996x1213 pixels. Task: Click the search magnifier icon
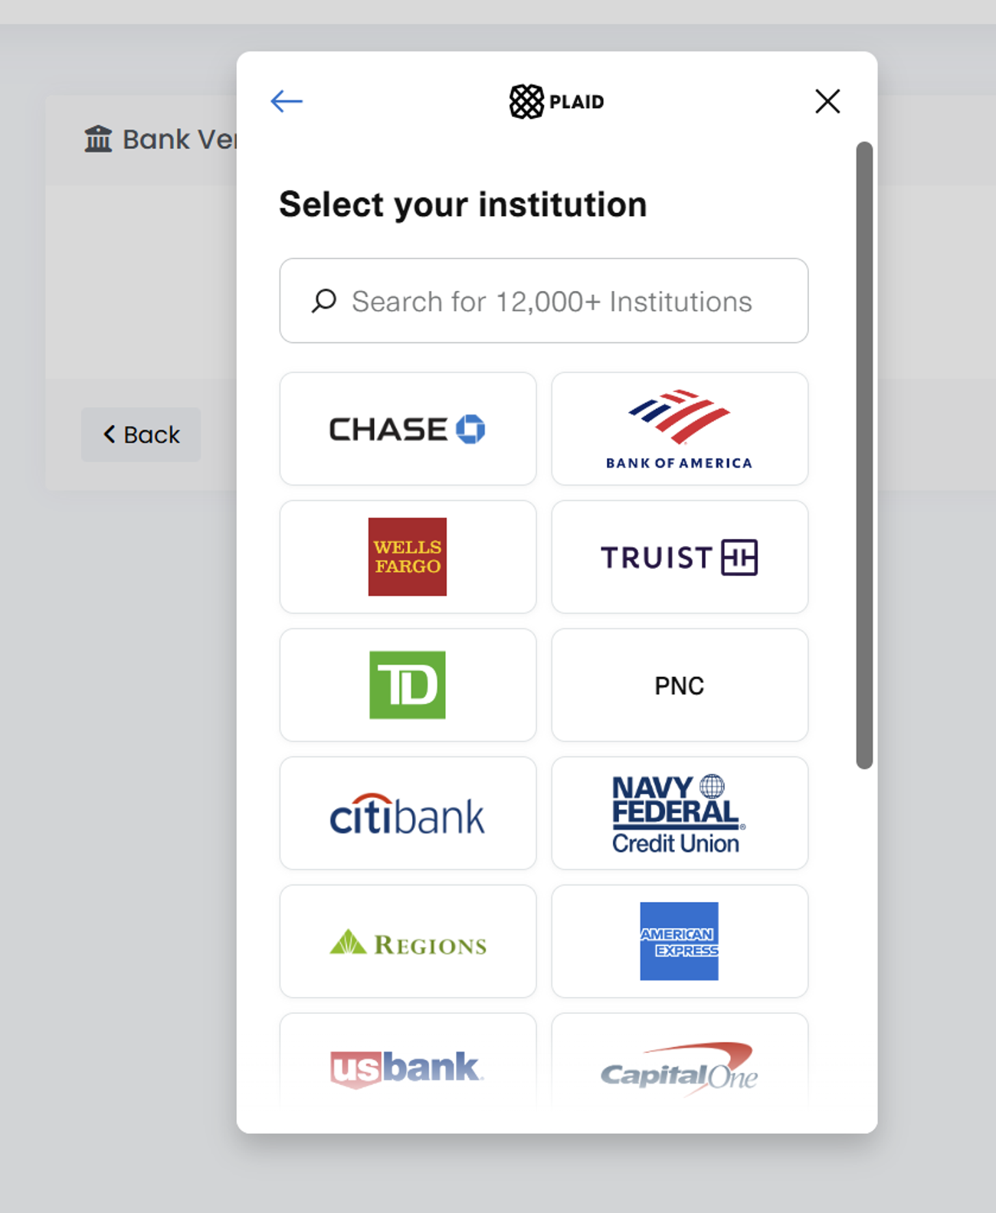coord(324,301)
